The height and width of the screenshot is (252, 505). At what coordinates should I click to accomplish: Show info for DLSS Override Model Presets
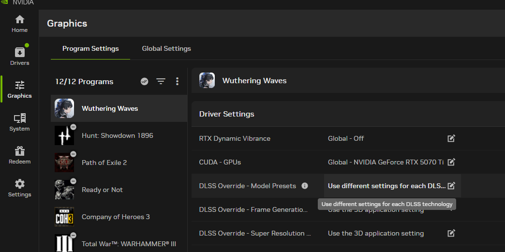click(x=305, y=186)
